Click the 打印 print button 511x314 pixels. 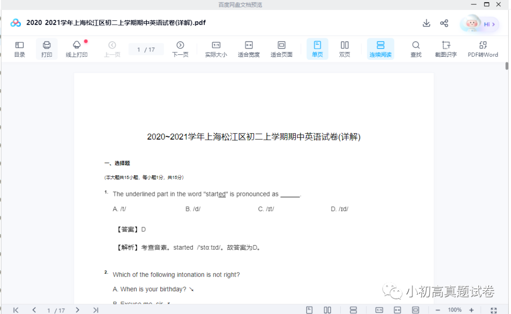(x=46, y=49)
